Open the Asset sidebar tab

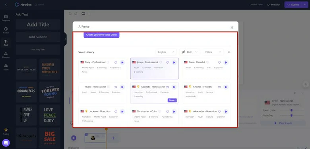(x=6, y=67)
